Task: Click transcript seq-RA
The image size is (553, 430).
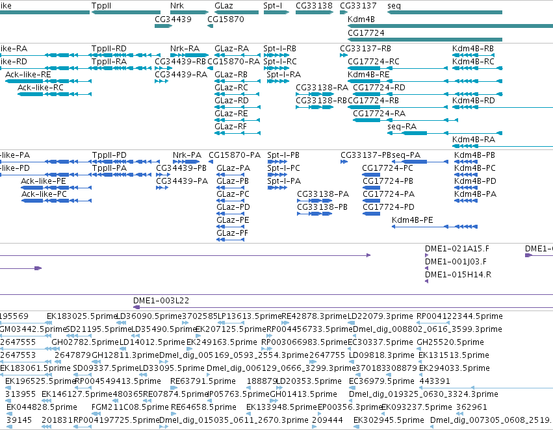Action: coord(444,133)
